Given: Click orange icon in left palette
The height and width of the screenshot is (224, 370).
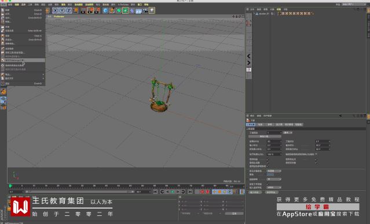Looking at the screenshot, I should [3, 92].
